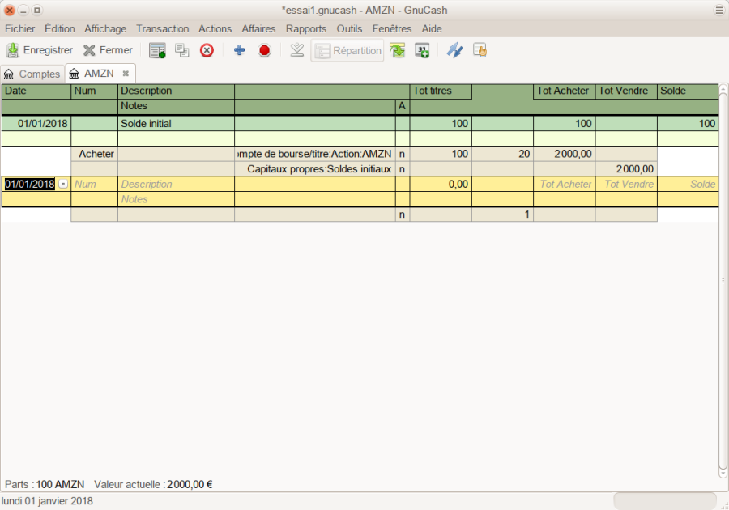
Task: Click the blue arrows transfer icon
Action: coord(454,50)
